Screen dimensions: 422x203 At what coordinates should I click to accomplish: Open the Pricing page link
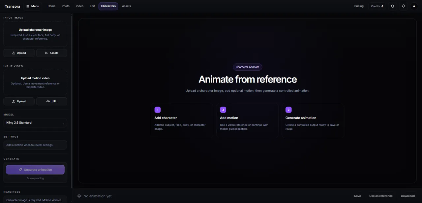359,6
